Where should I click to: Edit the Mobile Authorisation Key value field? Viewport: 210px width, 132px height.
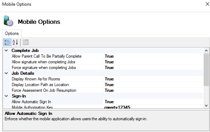(x=153, y=107)
